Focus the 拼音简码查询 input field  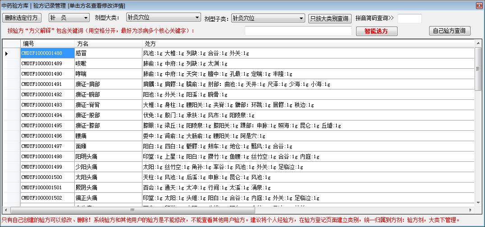click(409, 19)
